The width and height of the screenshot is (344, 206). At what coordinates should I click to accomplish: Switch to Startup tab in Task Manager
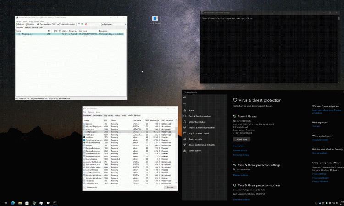117,115
